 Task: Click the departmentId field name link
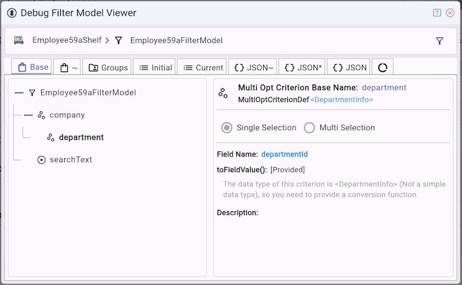[x=284, y=154]
